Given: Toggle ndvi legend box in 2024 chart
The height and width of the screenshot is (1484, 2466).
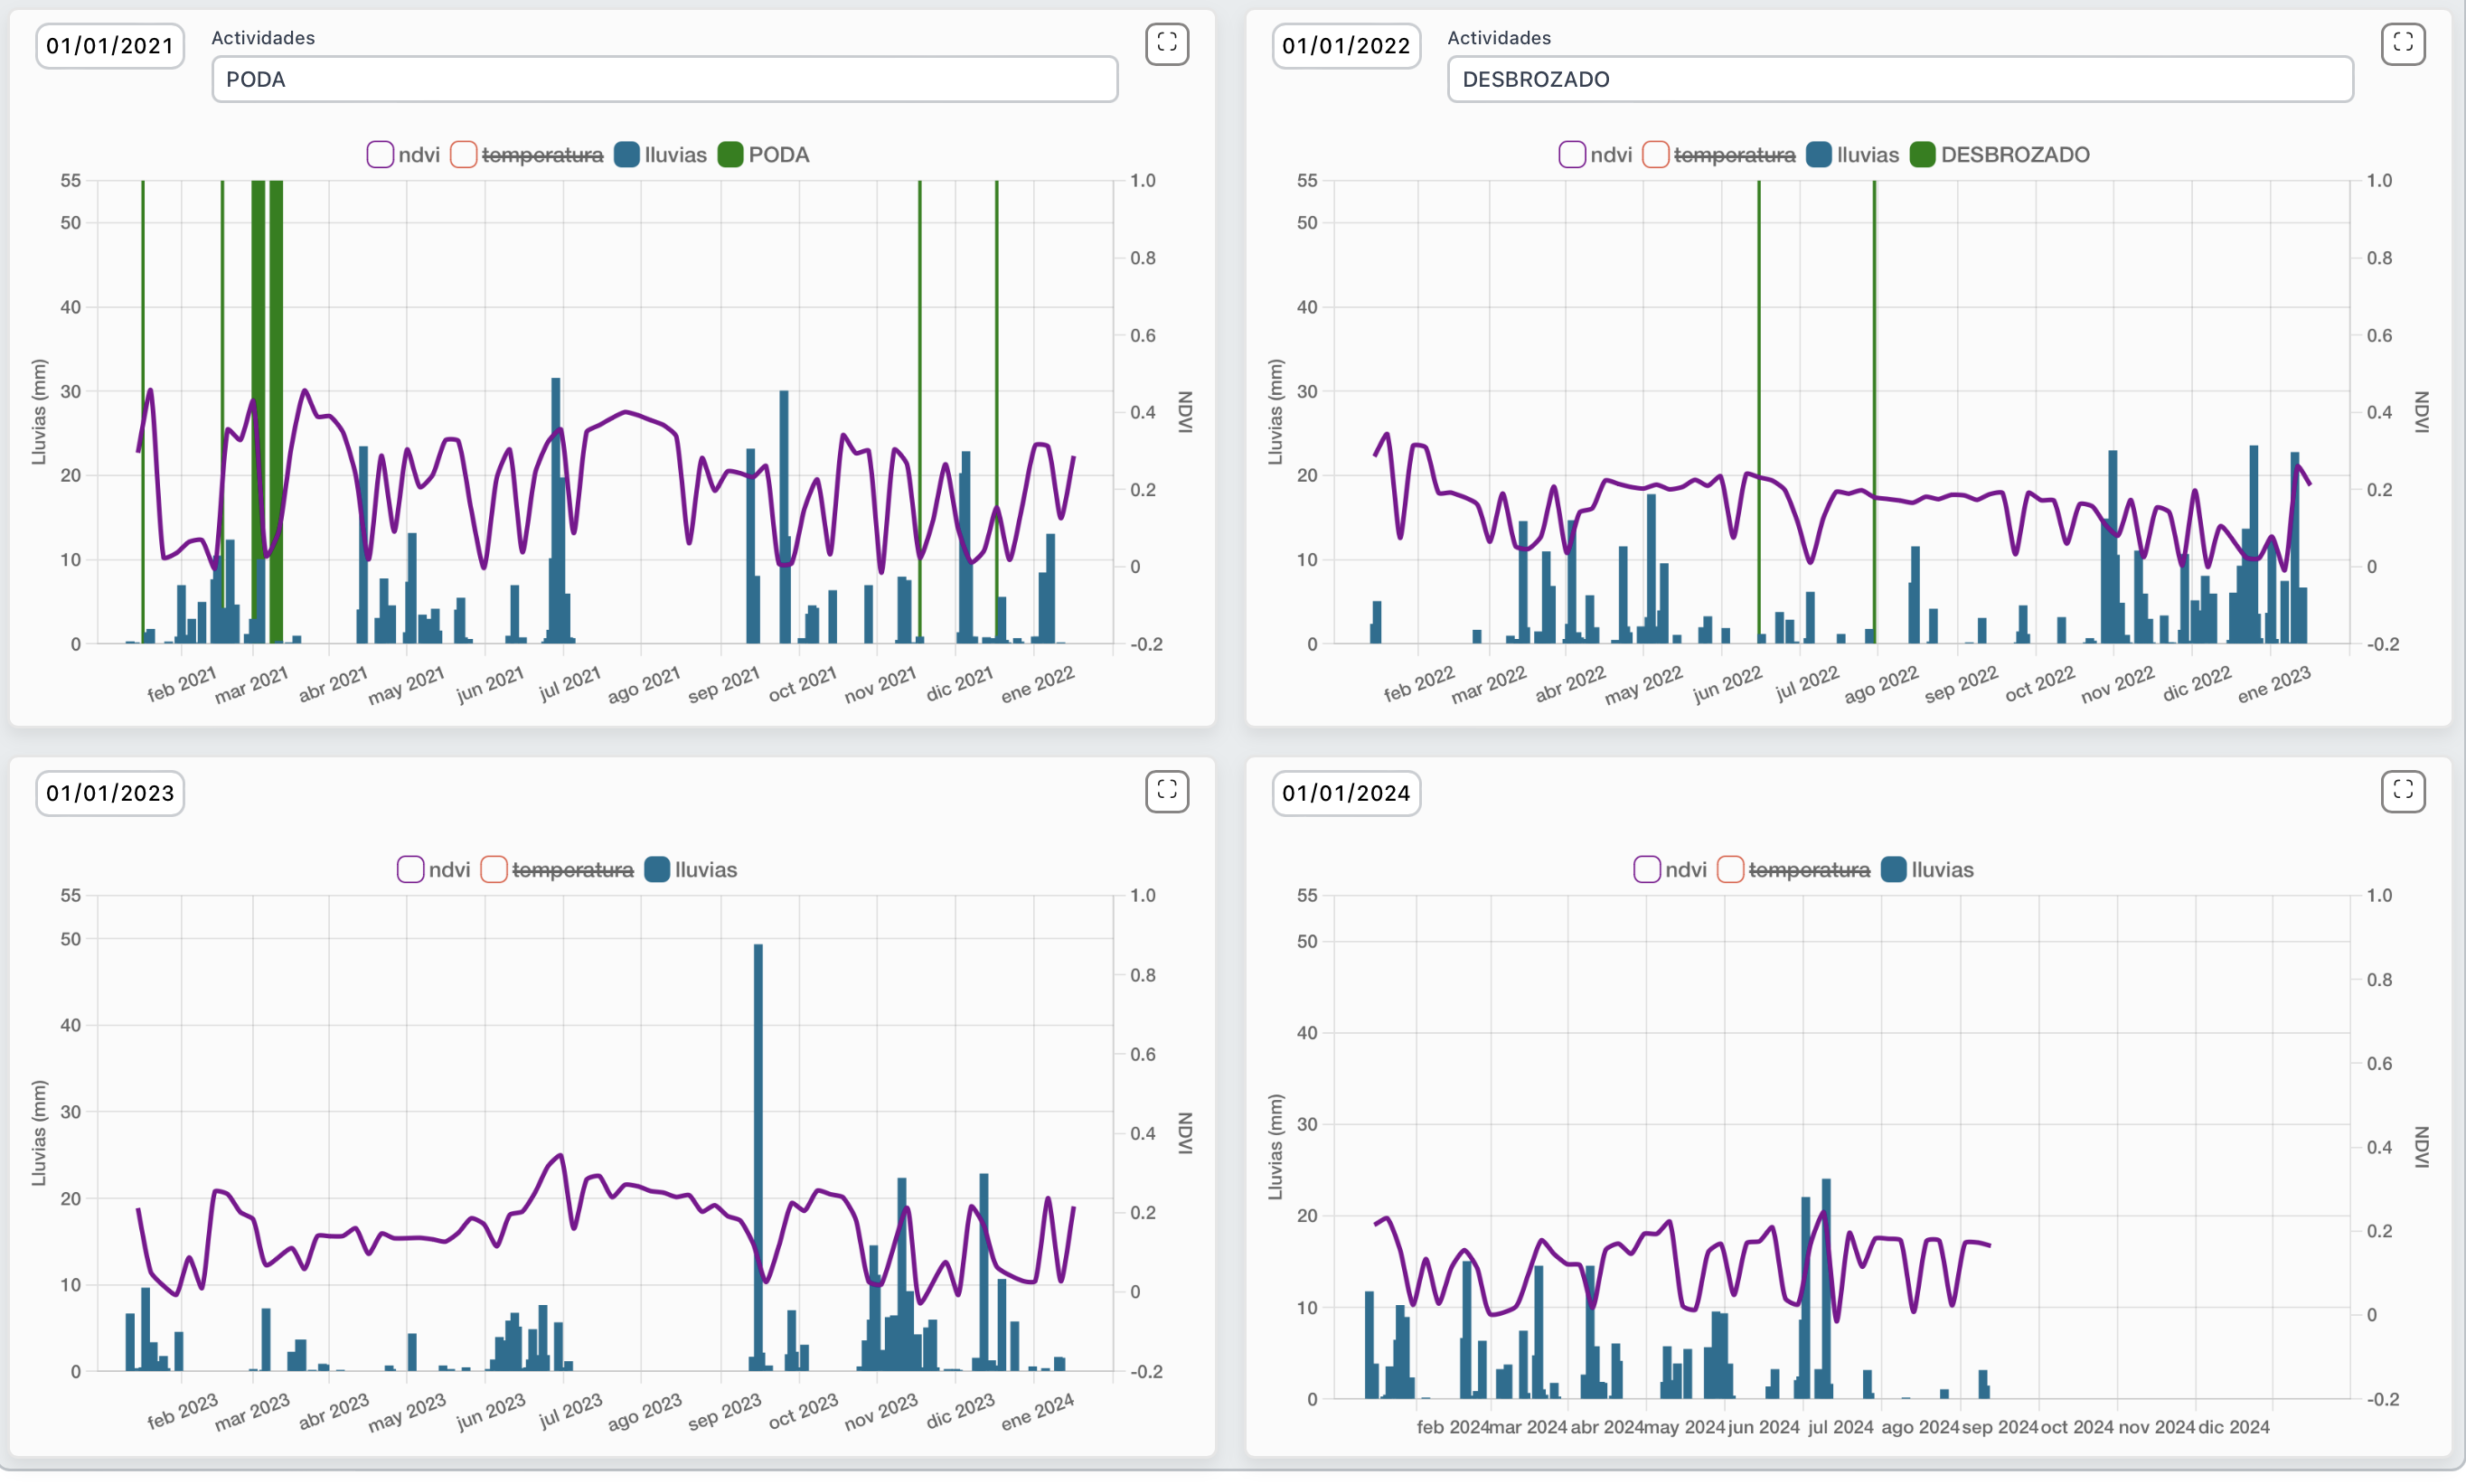Looking at the screenshot, I should click(x=1647, y=869).
